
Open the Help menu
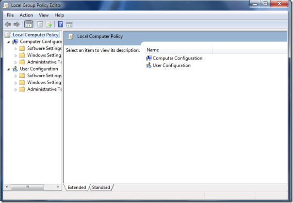tap(59, 15)
